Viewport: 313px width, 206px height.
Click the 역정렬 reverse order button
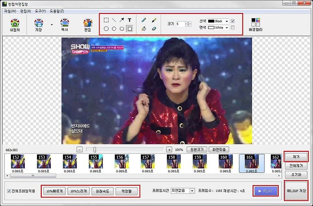pos(127,191)
